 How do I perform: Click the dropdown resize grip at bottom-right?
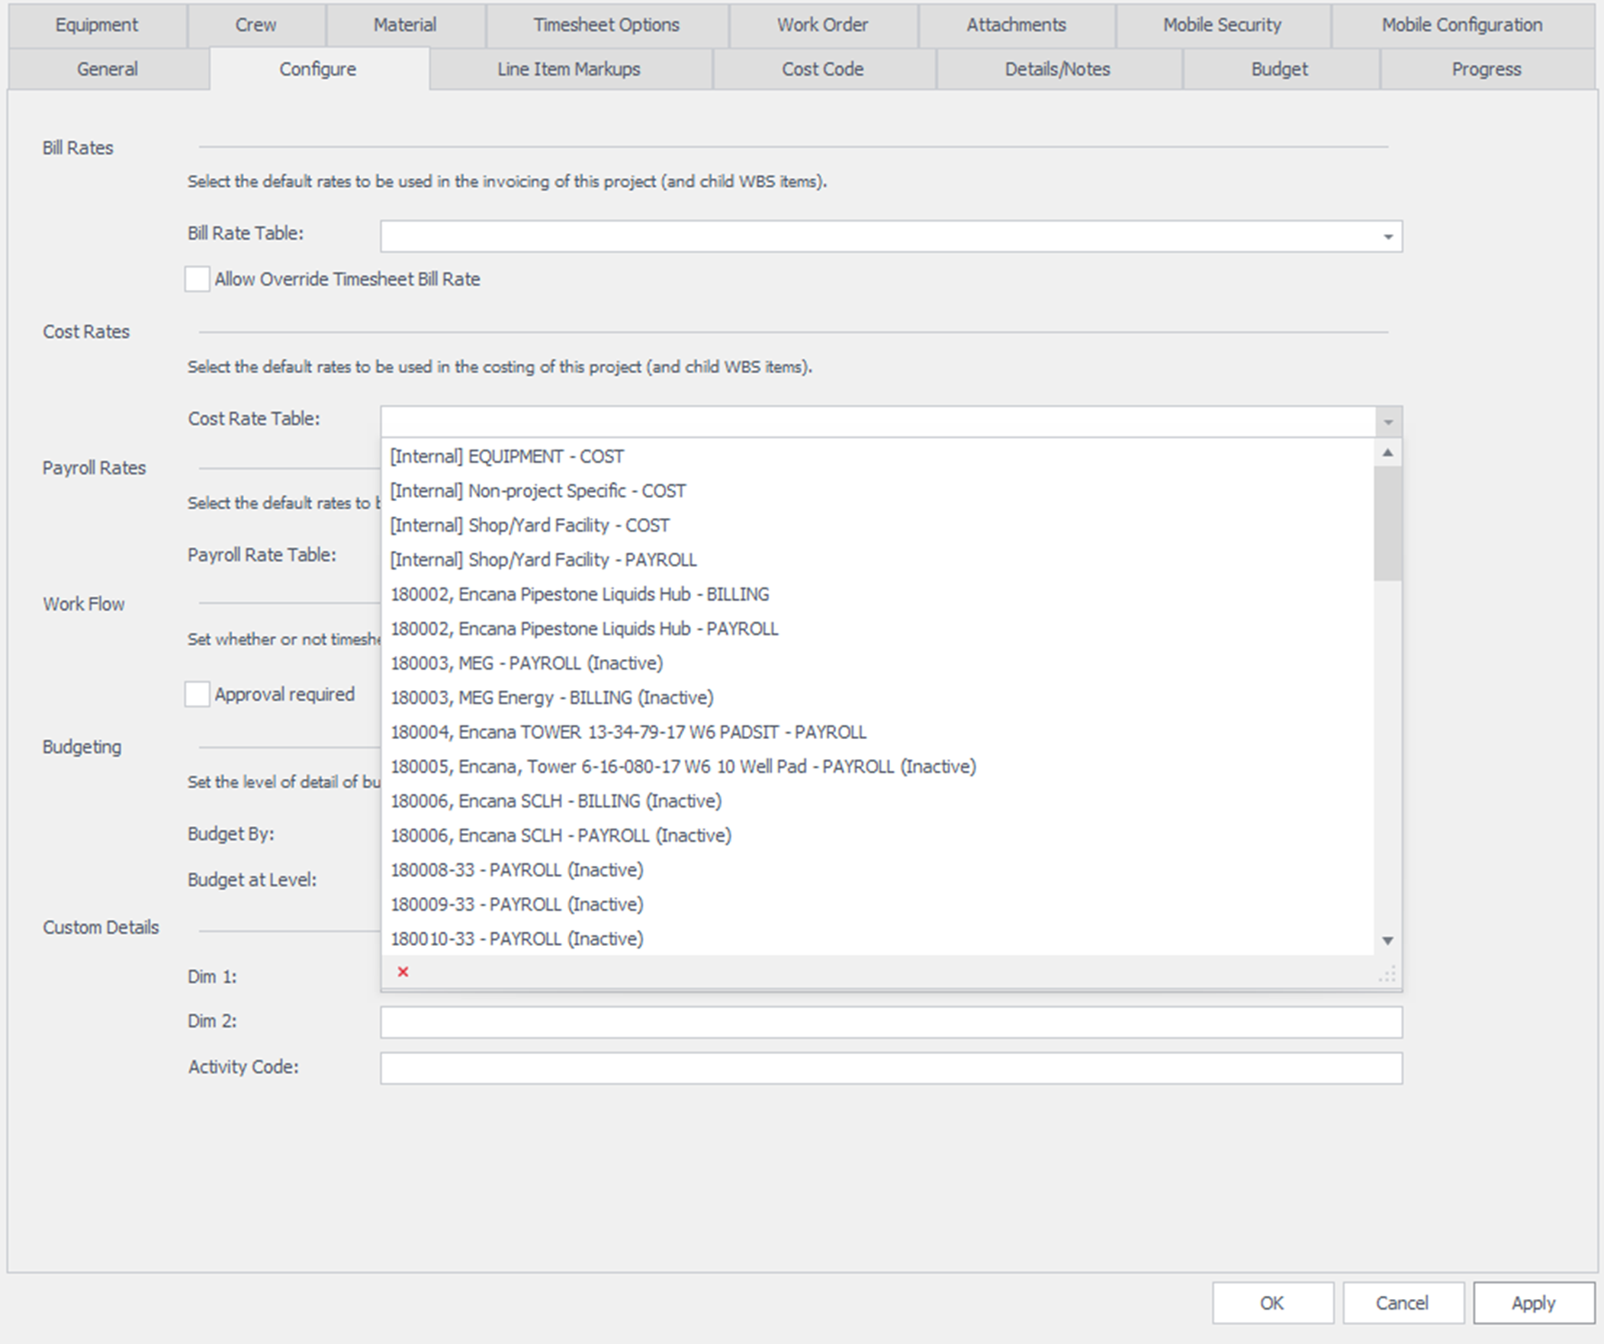pyautogui.click(x=1388, y=974)
